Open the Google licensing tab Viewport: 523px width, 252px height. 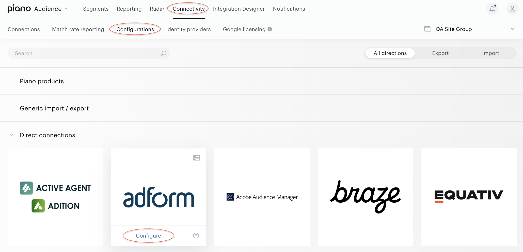244,29
